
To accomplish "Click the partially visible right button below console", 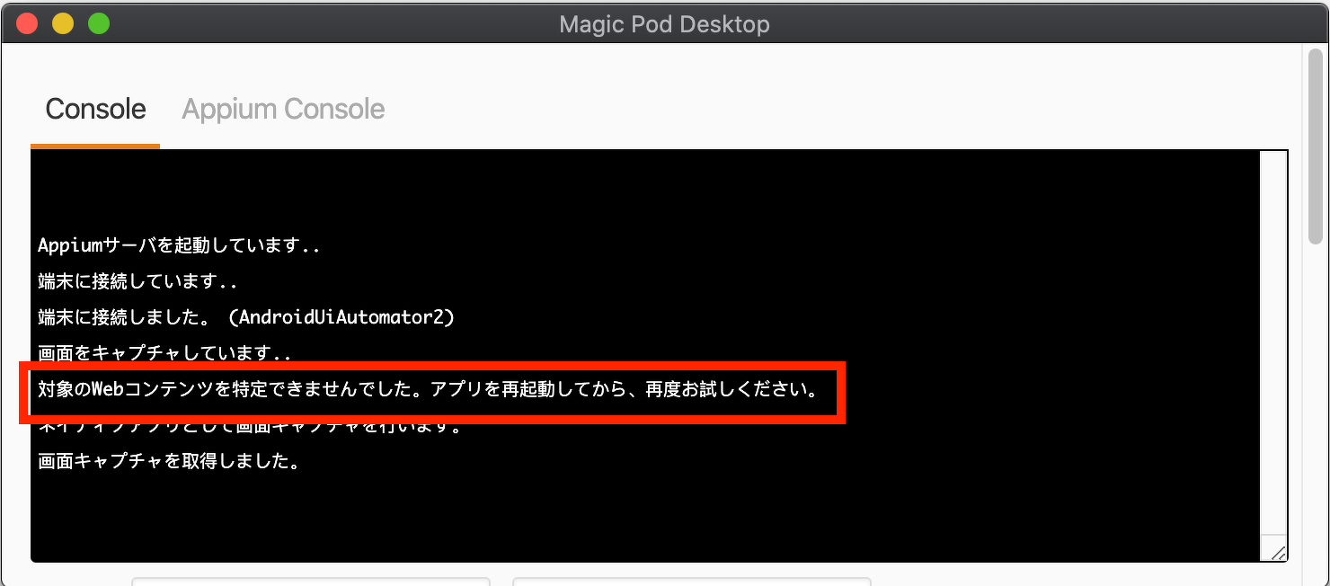I will pyautogui.click(x=691, y=581).
